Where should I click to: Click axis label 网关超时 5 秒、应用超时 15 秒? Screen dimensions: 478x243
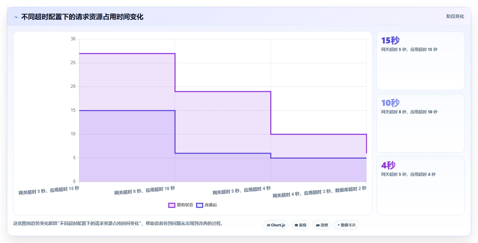tap(49, 190)
